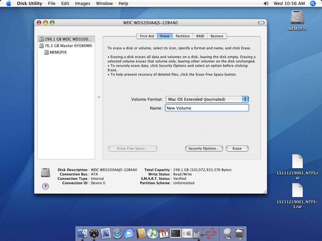Open iCal calendar icon in Dock
Viewport: 322px width, 241px height.
[x=164, y=233]
